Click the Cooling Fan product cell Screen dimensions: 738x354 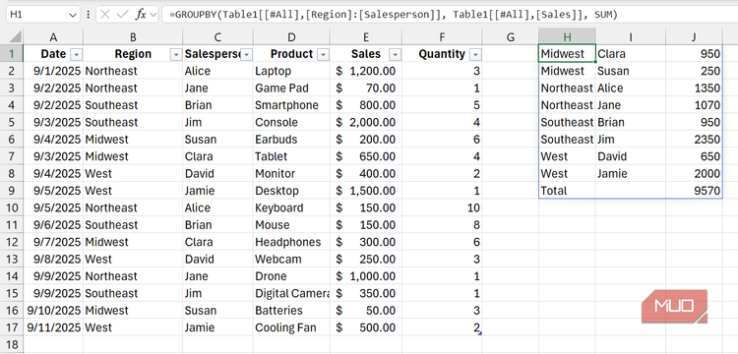coord(292,327)
